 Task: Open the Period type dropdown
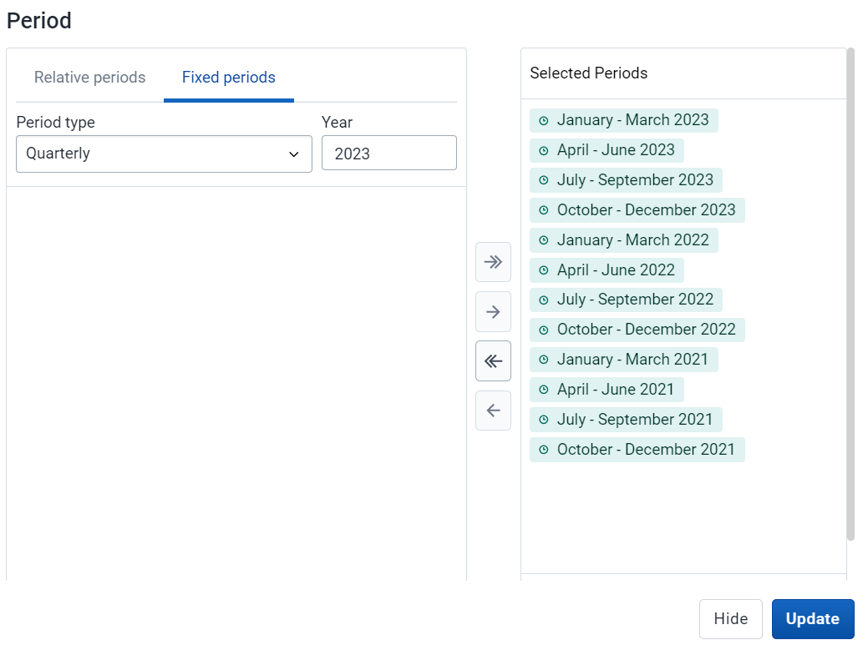(164, 154)
